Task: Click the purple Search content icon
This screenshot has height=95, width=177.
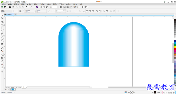Action: (x=37, y=7)
